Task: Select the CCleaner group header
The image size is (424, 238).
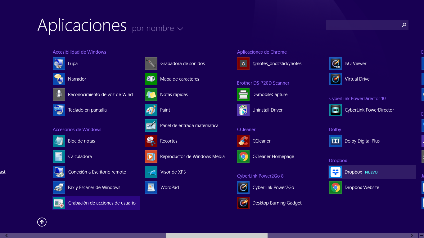Action: tap(246, 130)
